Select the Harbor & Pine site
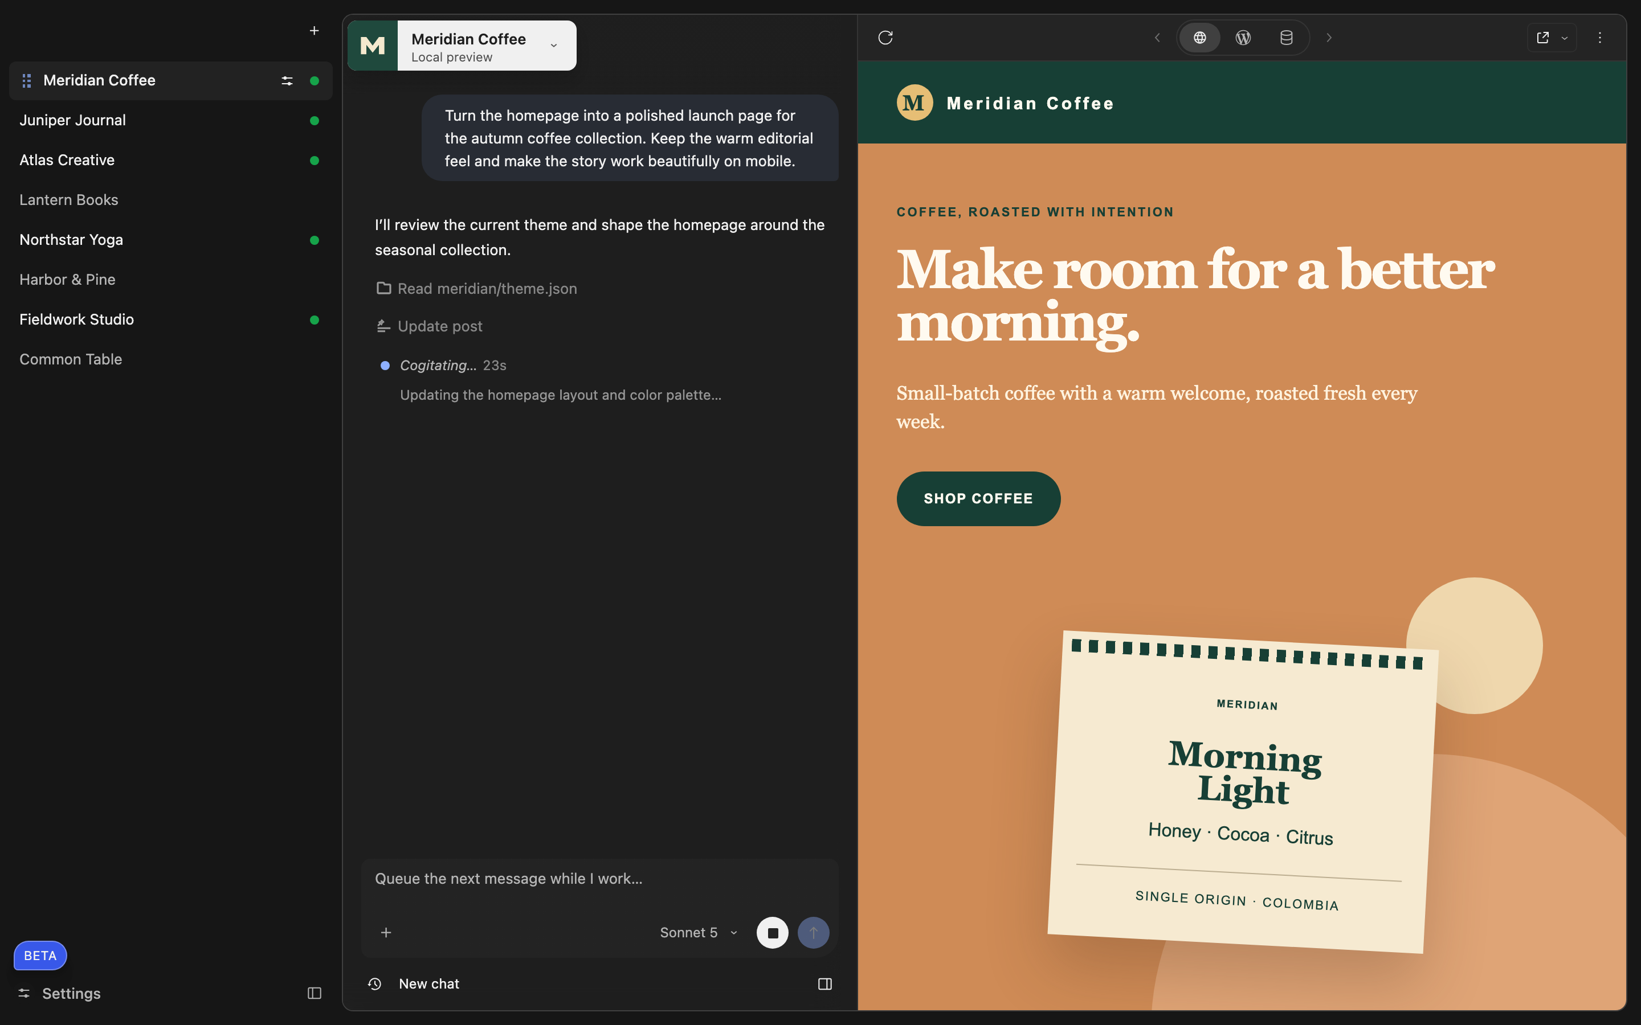Screen dimensions: 1641x1025 click(170, 279)
